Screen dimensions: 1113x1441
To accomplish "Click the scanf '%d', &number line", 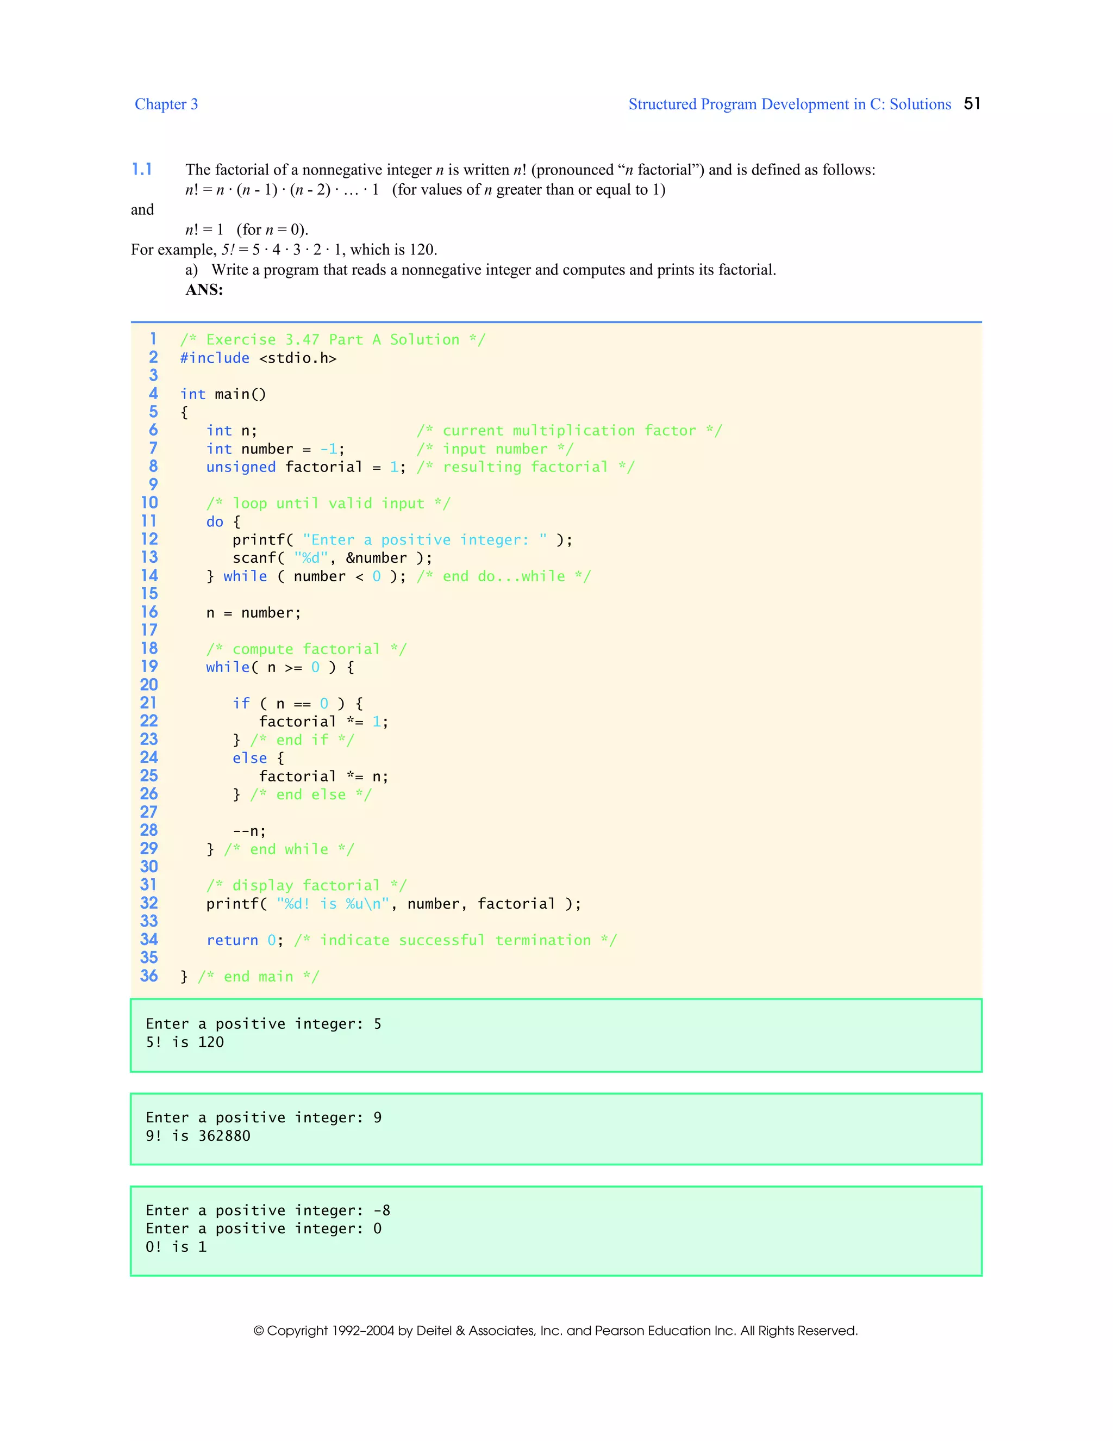I will (332, 558).
